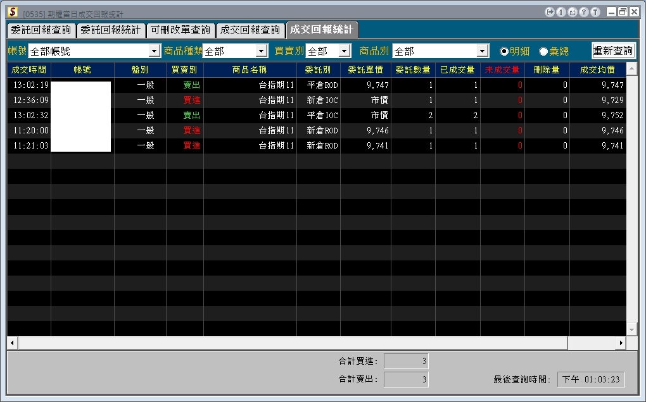Open the 可刪改單查詢 tab
646x402 pixels.
coord(180,30)
